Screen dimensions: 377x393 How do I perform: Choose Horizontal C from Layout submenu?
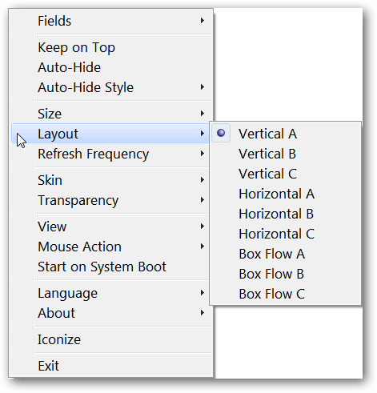click(285, 234)
